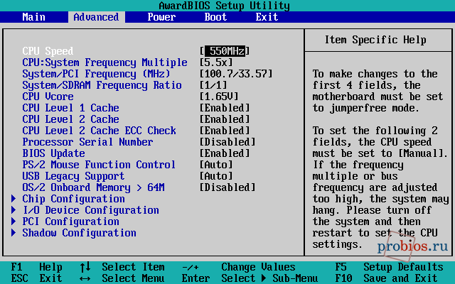455x284 pixels.
Task: Expand the PCI Configuration sub-menu arrow
Action: click(x=14, y=222)
